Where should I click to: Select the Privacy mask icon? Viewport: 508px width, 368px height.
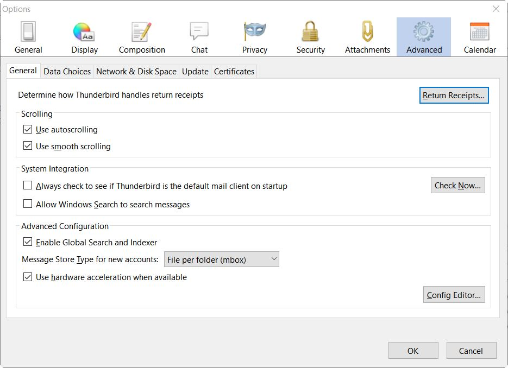(255, 33)
